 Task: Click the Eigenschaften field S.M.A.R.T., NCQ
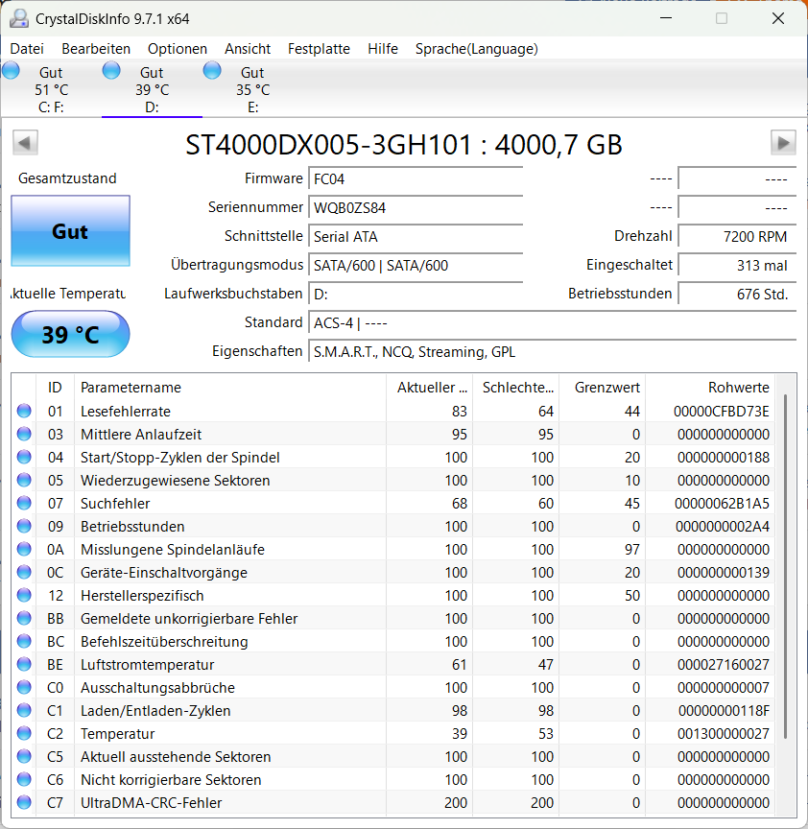(553, 351)
